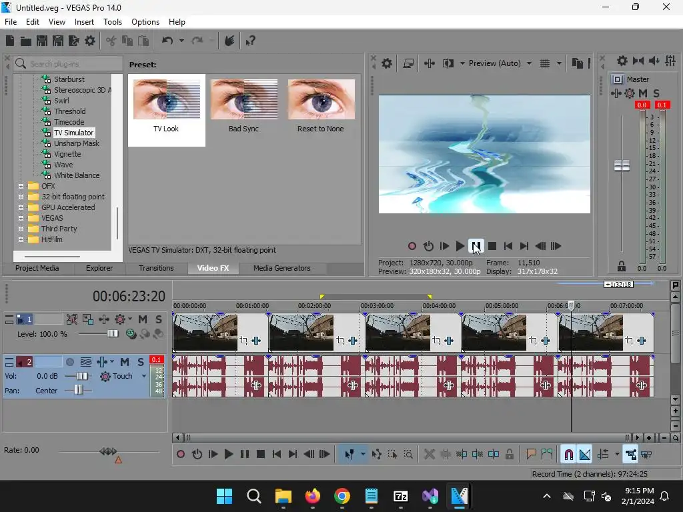Click Pause in the preview transport
683x512 pixels.
tap(476, 247)
